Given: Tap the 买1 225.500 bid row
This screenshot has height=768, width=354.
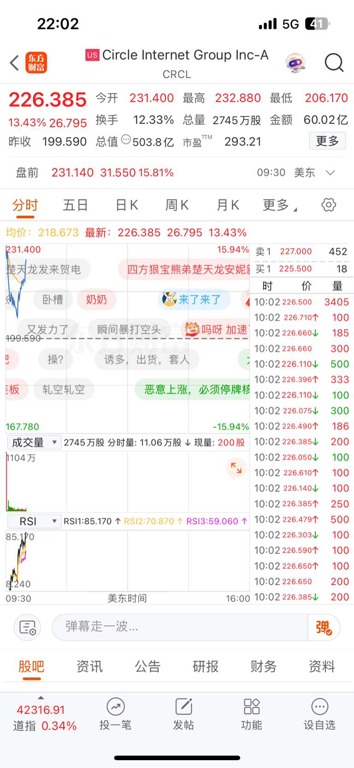Looking at the screenshot, I should [x=301, y=269].
